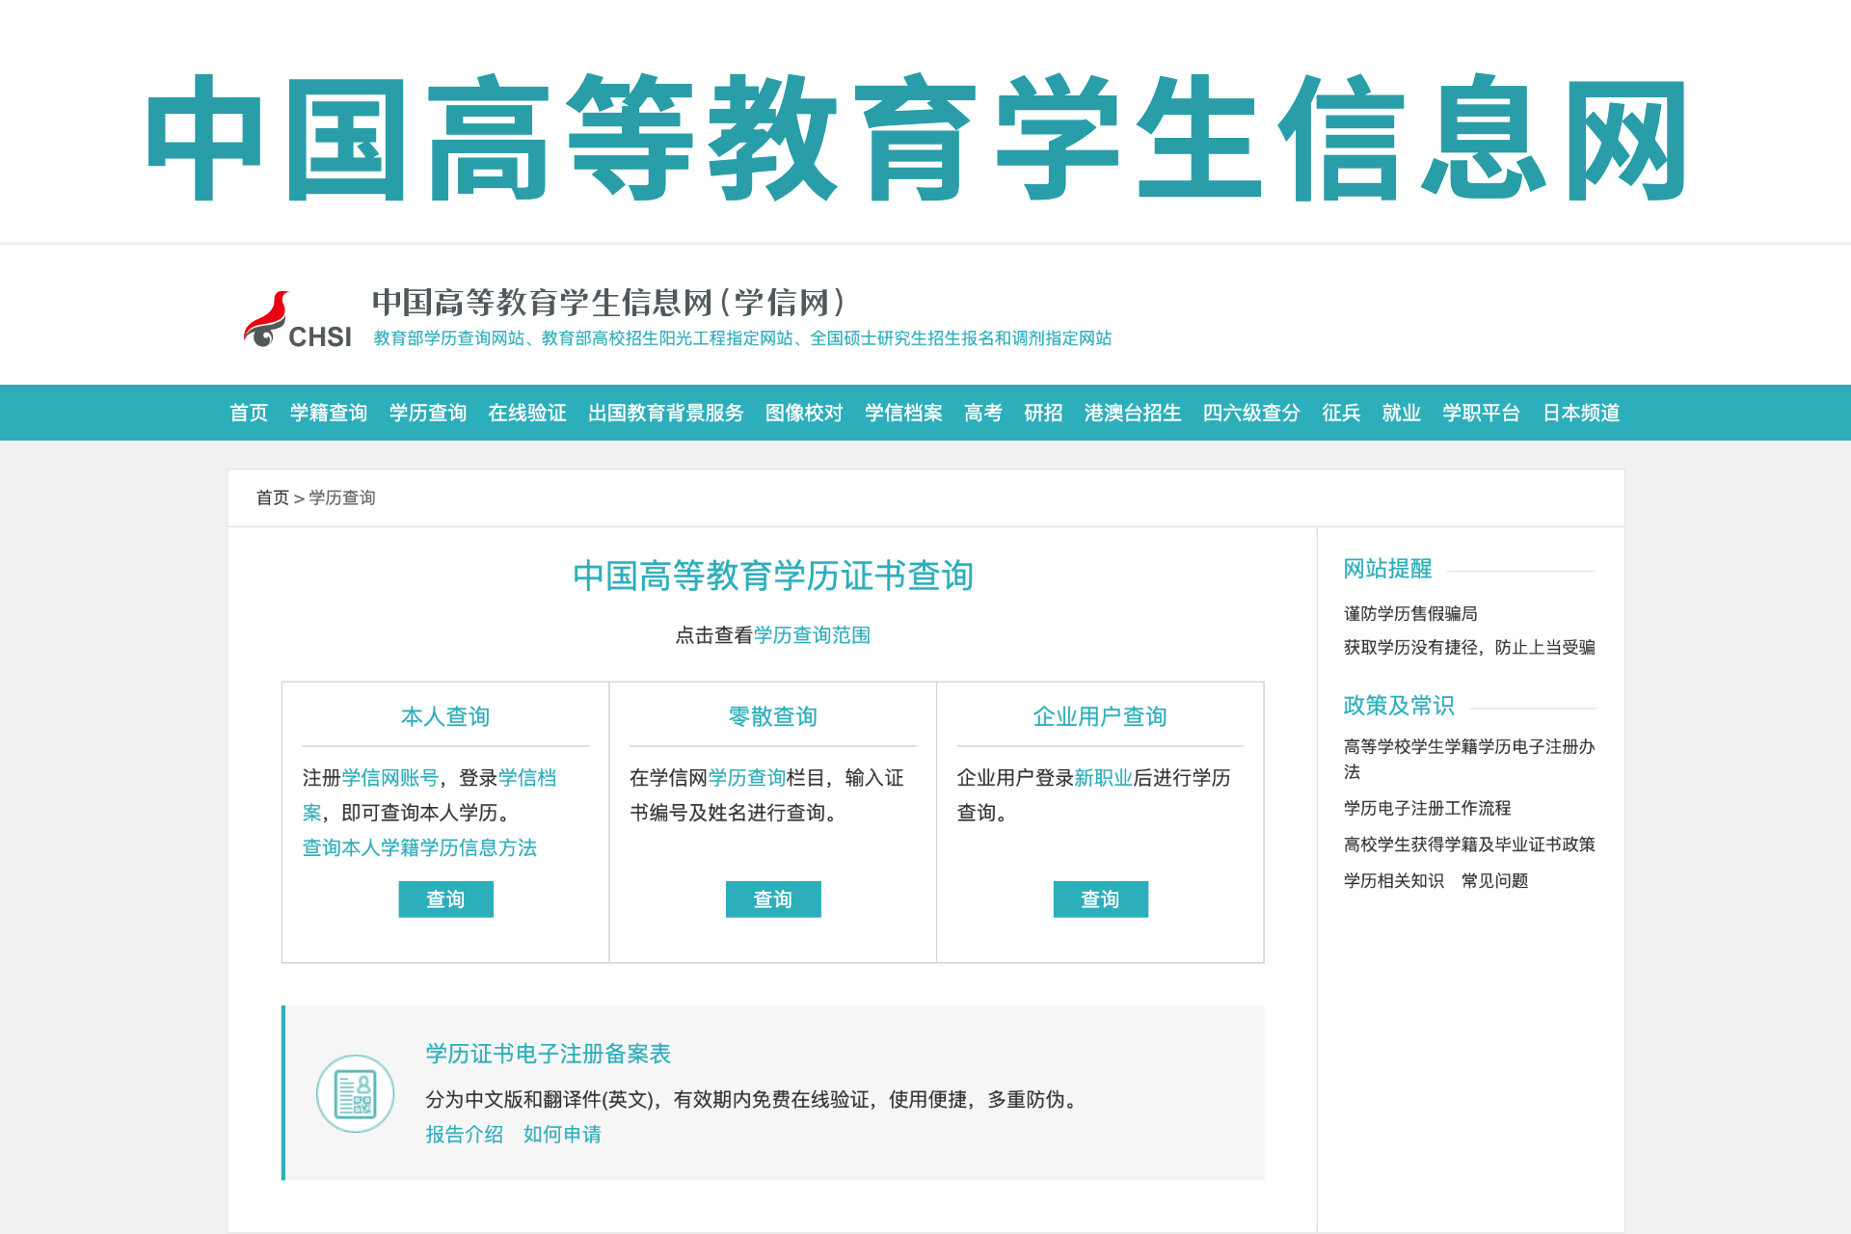1851x1234 pixels.
Task: Select 高考 in the navigation bar
Action: 983,413
